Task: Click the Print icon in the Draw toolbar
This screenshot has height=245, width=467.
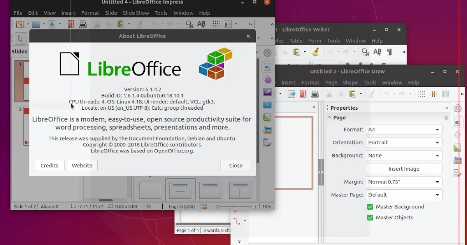Action: 315,94
